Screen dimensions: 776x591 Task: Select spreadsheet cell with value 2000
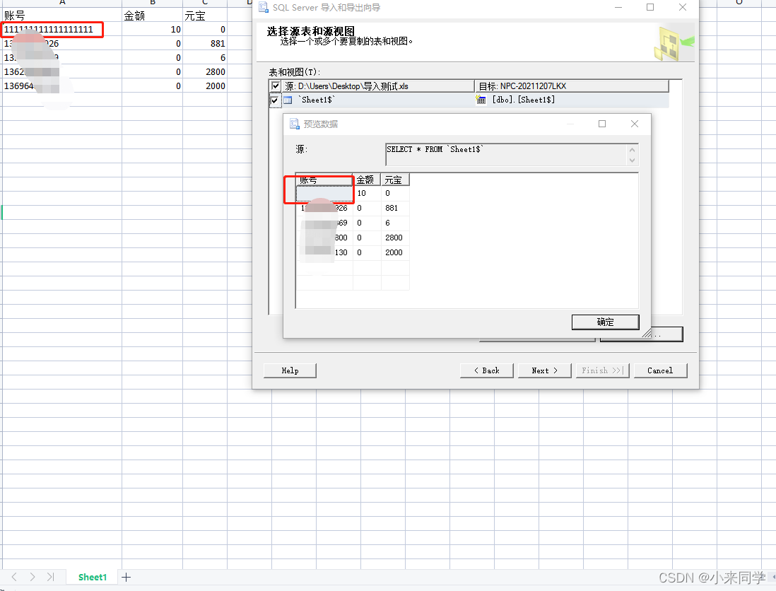pyautogui.click(x=205, y=86)
